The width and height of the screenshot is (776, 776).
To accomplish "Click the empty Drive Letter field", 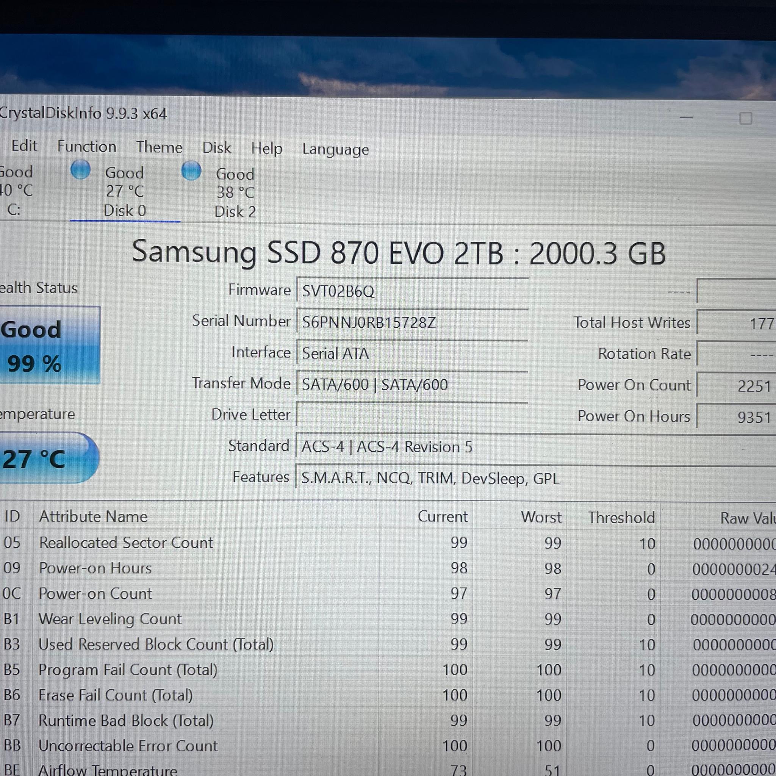I will click(x=412, y=415).
